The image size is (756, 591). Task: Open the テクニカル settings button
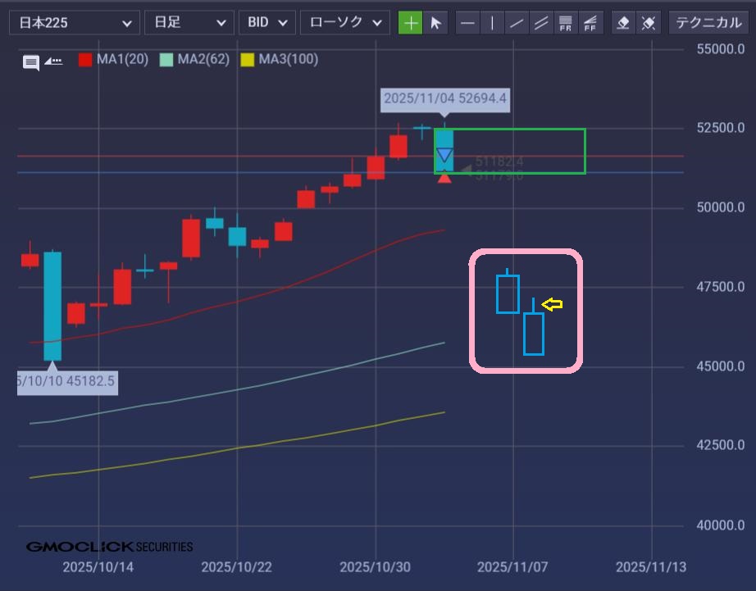[x=708, y=22]
